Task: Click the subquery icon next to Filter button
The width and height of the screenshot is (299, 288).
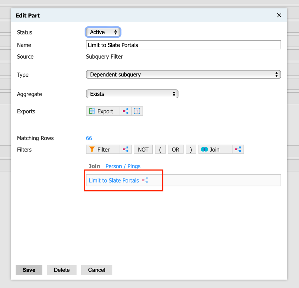Action: tap(126, 149)
